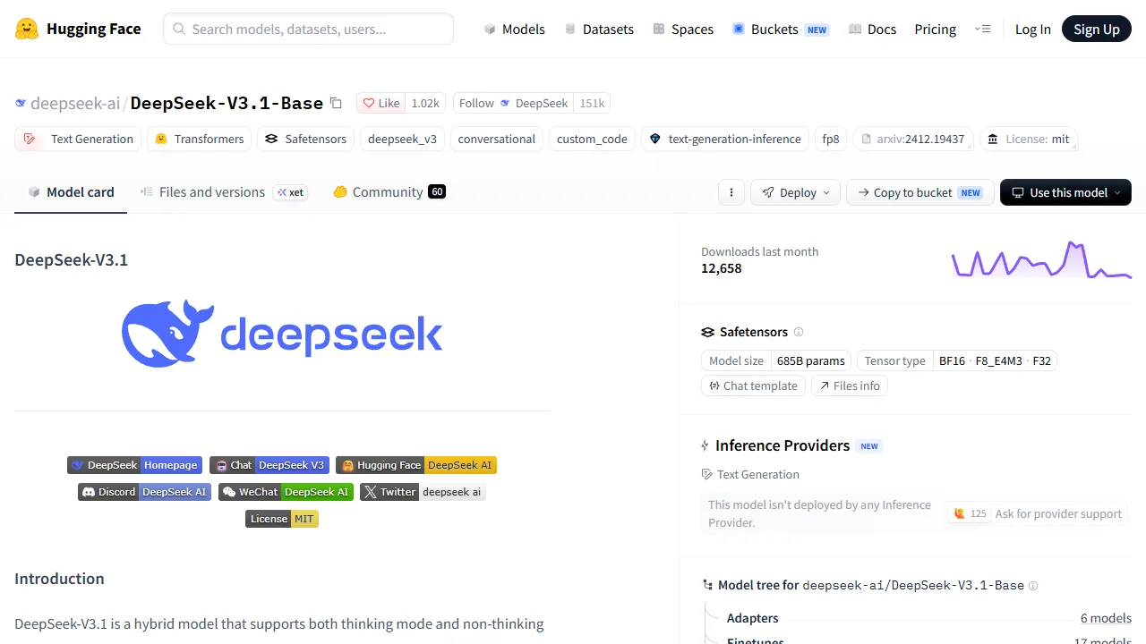Click the Model tree info icon

coord(1033,586)
